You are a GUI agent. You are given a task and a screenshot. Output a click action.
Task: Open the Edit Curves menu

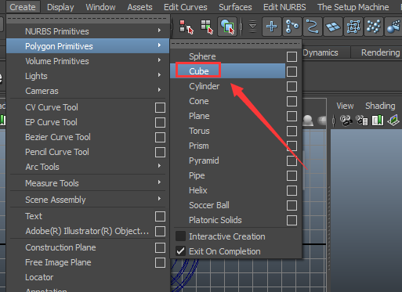pos(186,7)
